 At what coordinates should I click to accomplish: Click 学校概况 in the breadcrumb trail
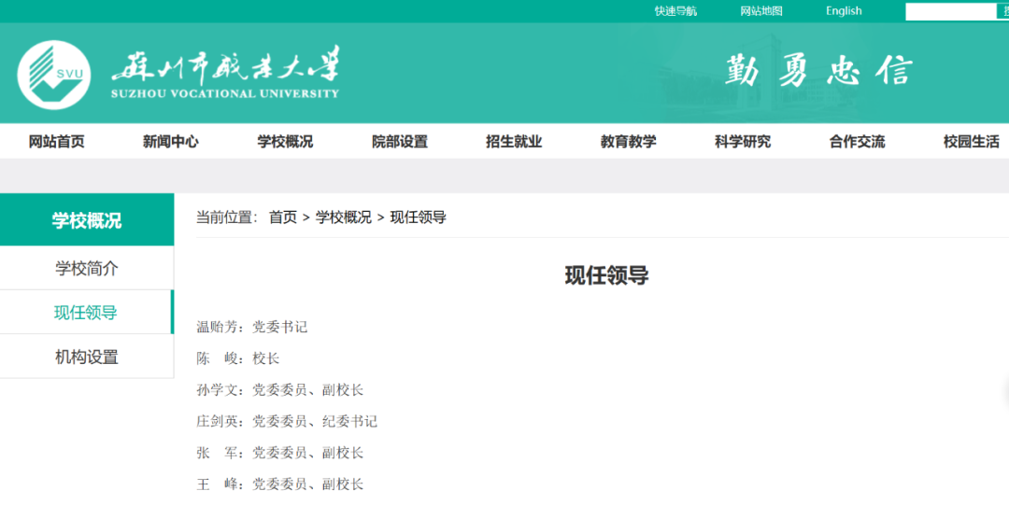click(x=343, y=217)
